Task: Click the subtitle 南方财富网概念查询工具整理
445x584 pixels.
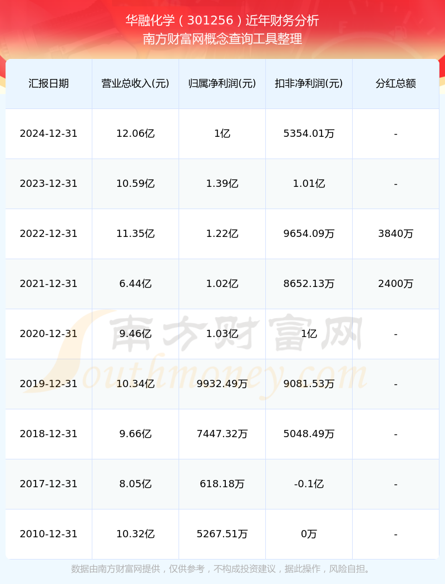Action: [x=222, y=39]
